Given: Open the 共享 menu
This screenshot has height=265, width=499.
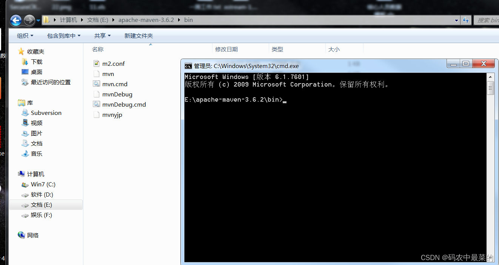Looking at the screenshot, I should [x=102, y=36].
